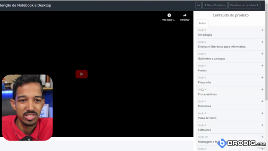Expand Seção 1 Introdução with plus icon
Screen dimensions: 268x151
click(262, 30)
